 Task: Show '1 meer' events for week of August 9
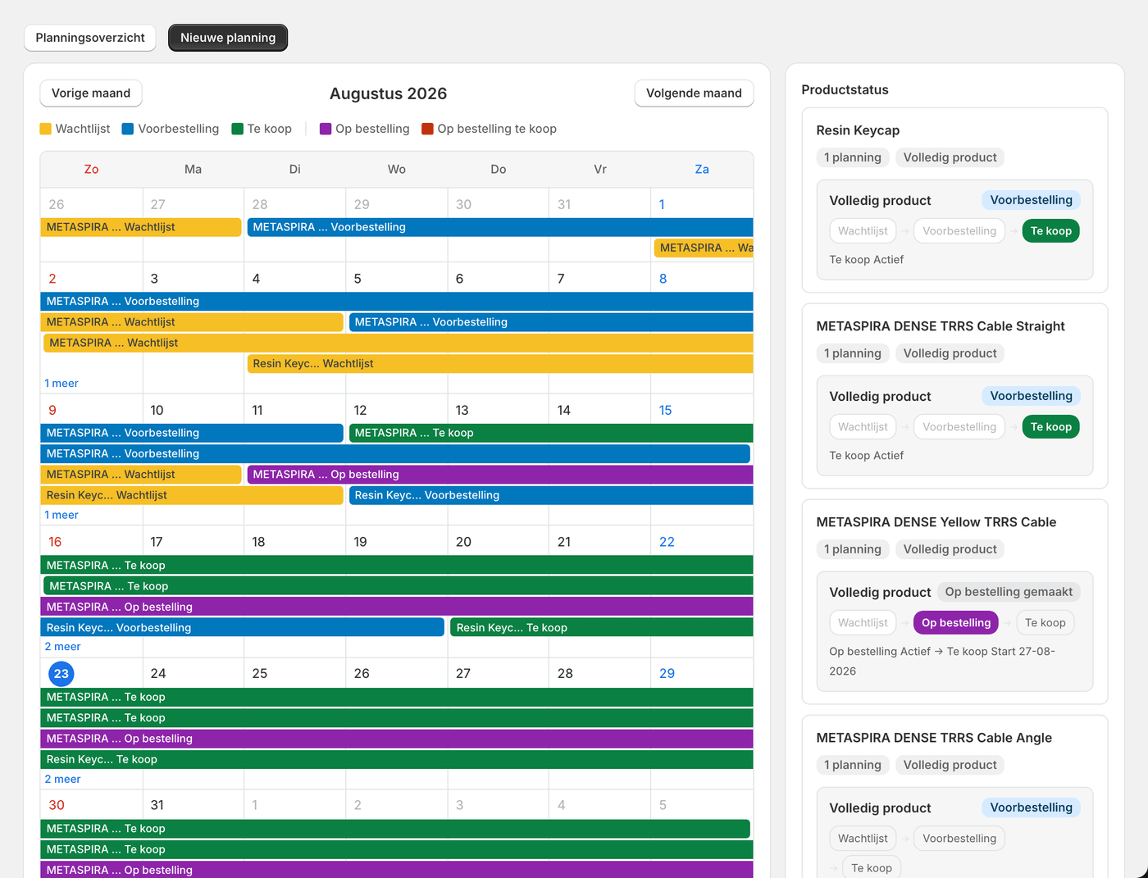61,516
